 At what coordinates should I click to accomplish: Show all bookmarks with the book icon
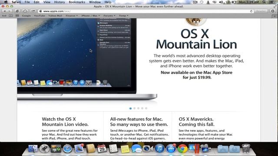point(10,16)
